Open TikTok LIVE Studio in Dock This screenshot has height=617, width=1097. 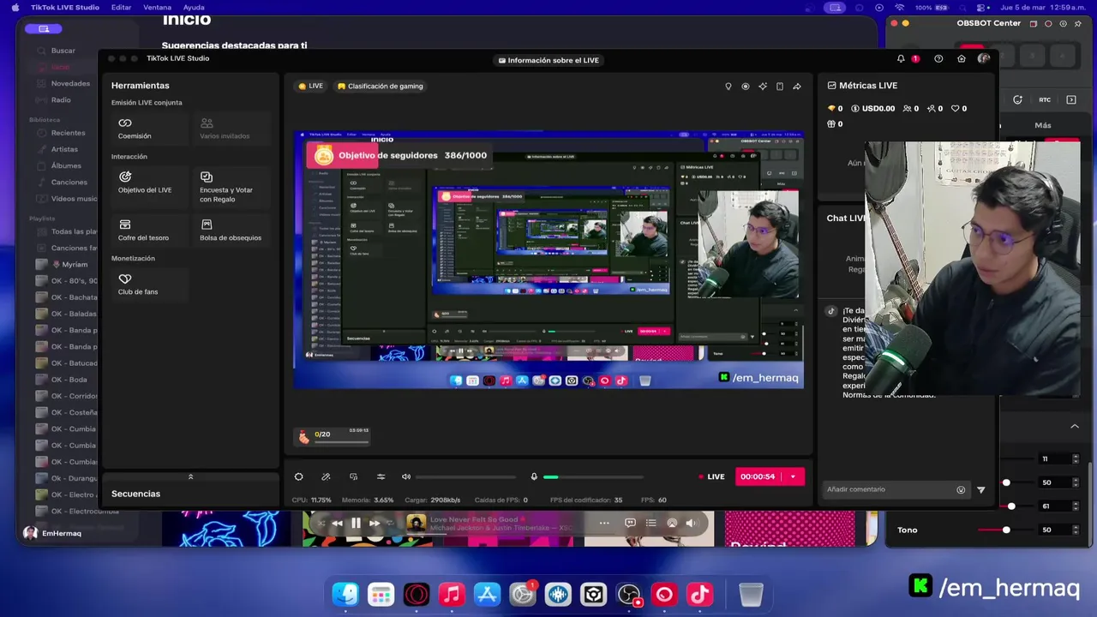(x=700, y=595)
